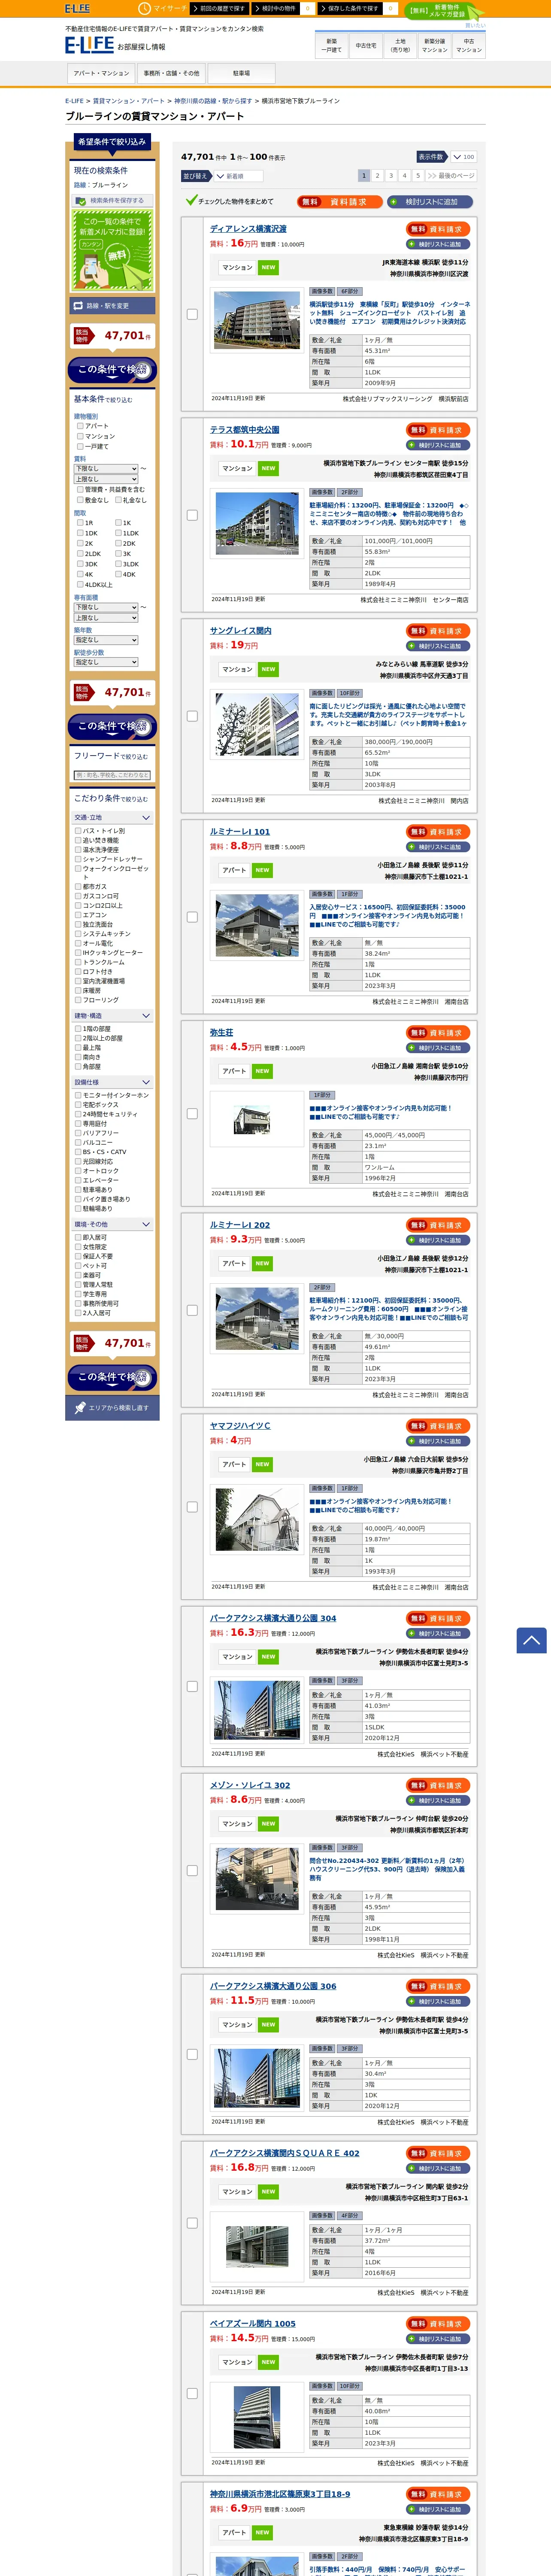
Task: Enable the 管理費・共益費を含む checkbox
Action: (80, 490)
